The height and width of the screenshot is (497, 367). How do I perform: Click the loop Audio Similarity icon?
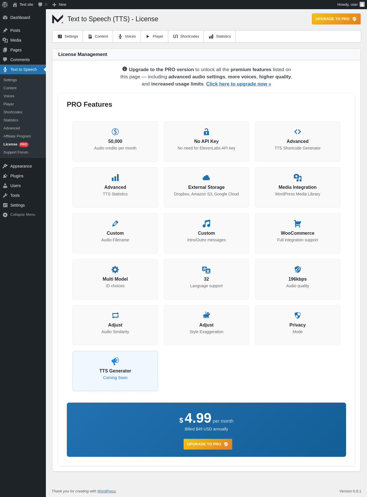pyautogui.click(x=115, y=315)
